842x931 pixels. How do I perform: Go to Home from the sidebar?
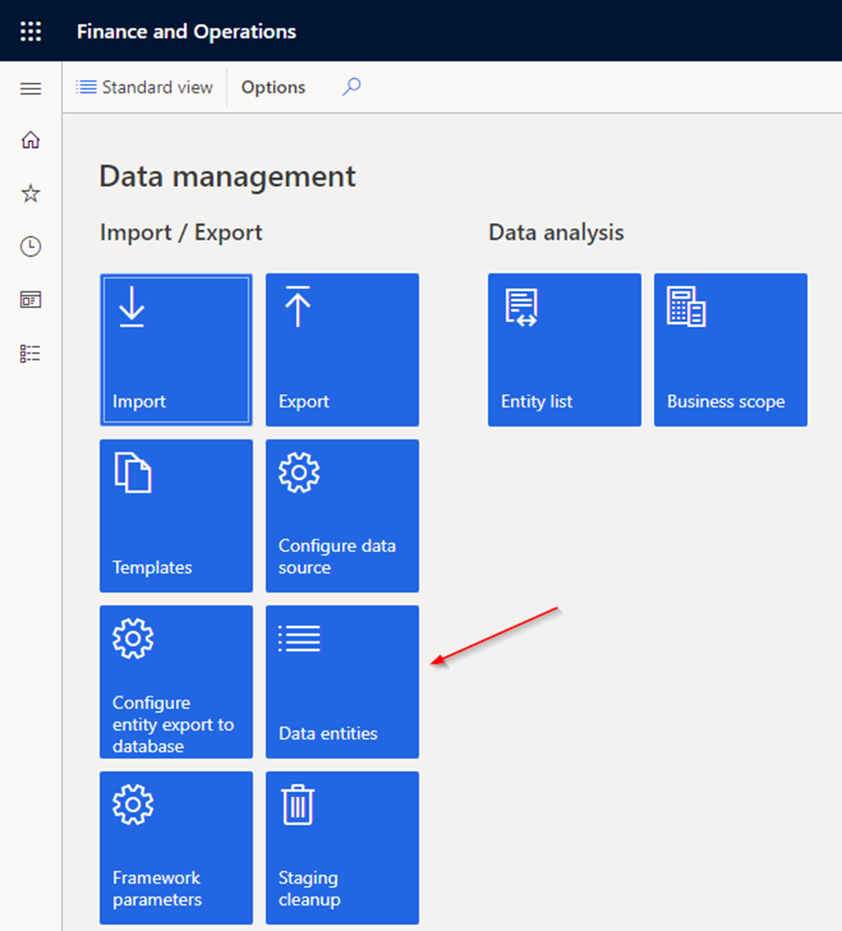[x=31, y=140]
